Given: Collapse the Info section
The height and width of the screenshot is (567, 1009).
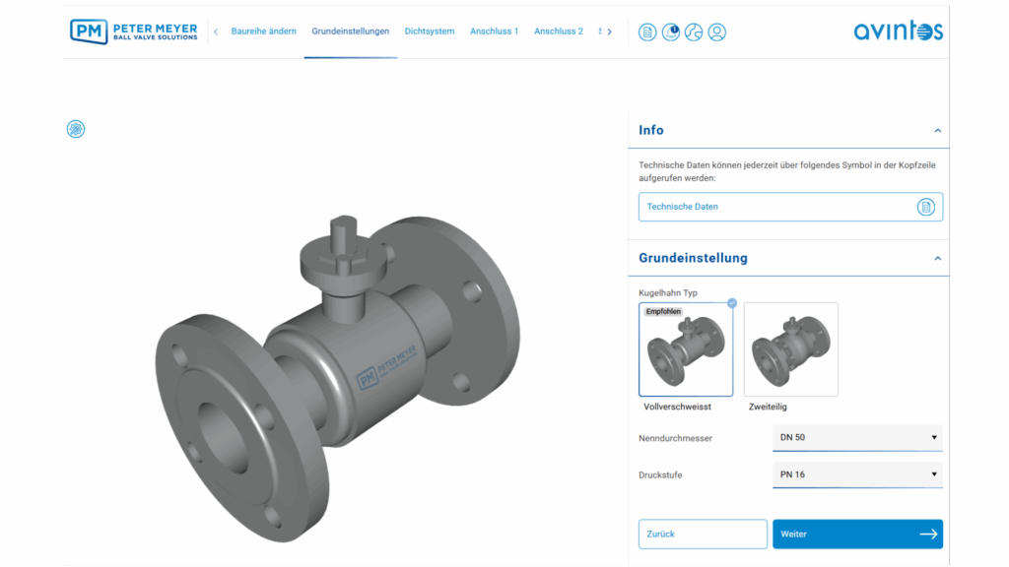Looking at the screenshot, I should point(937,130).
